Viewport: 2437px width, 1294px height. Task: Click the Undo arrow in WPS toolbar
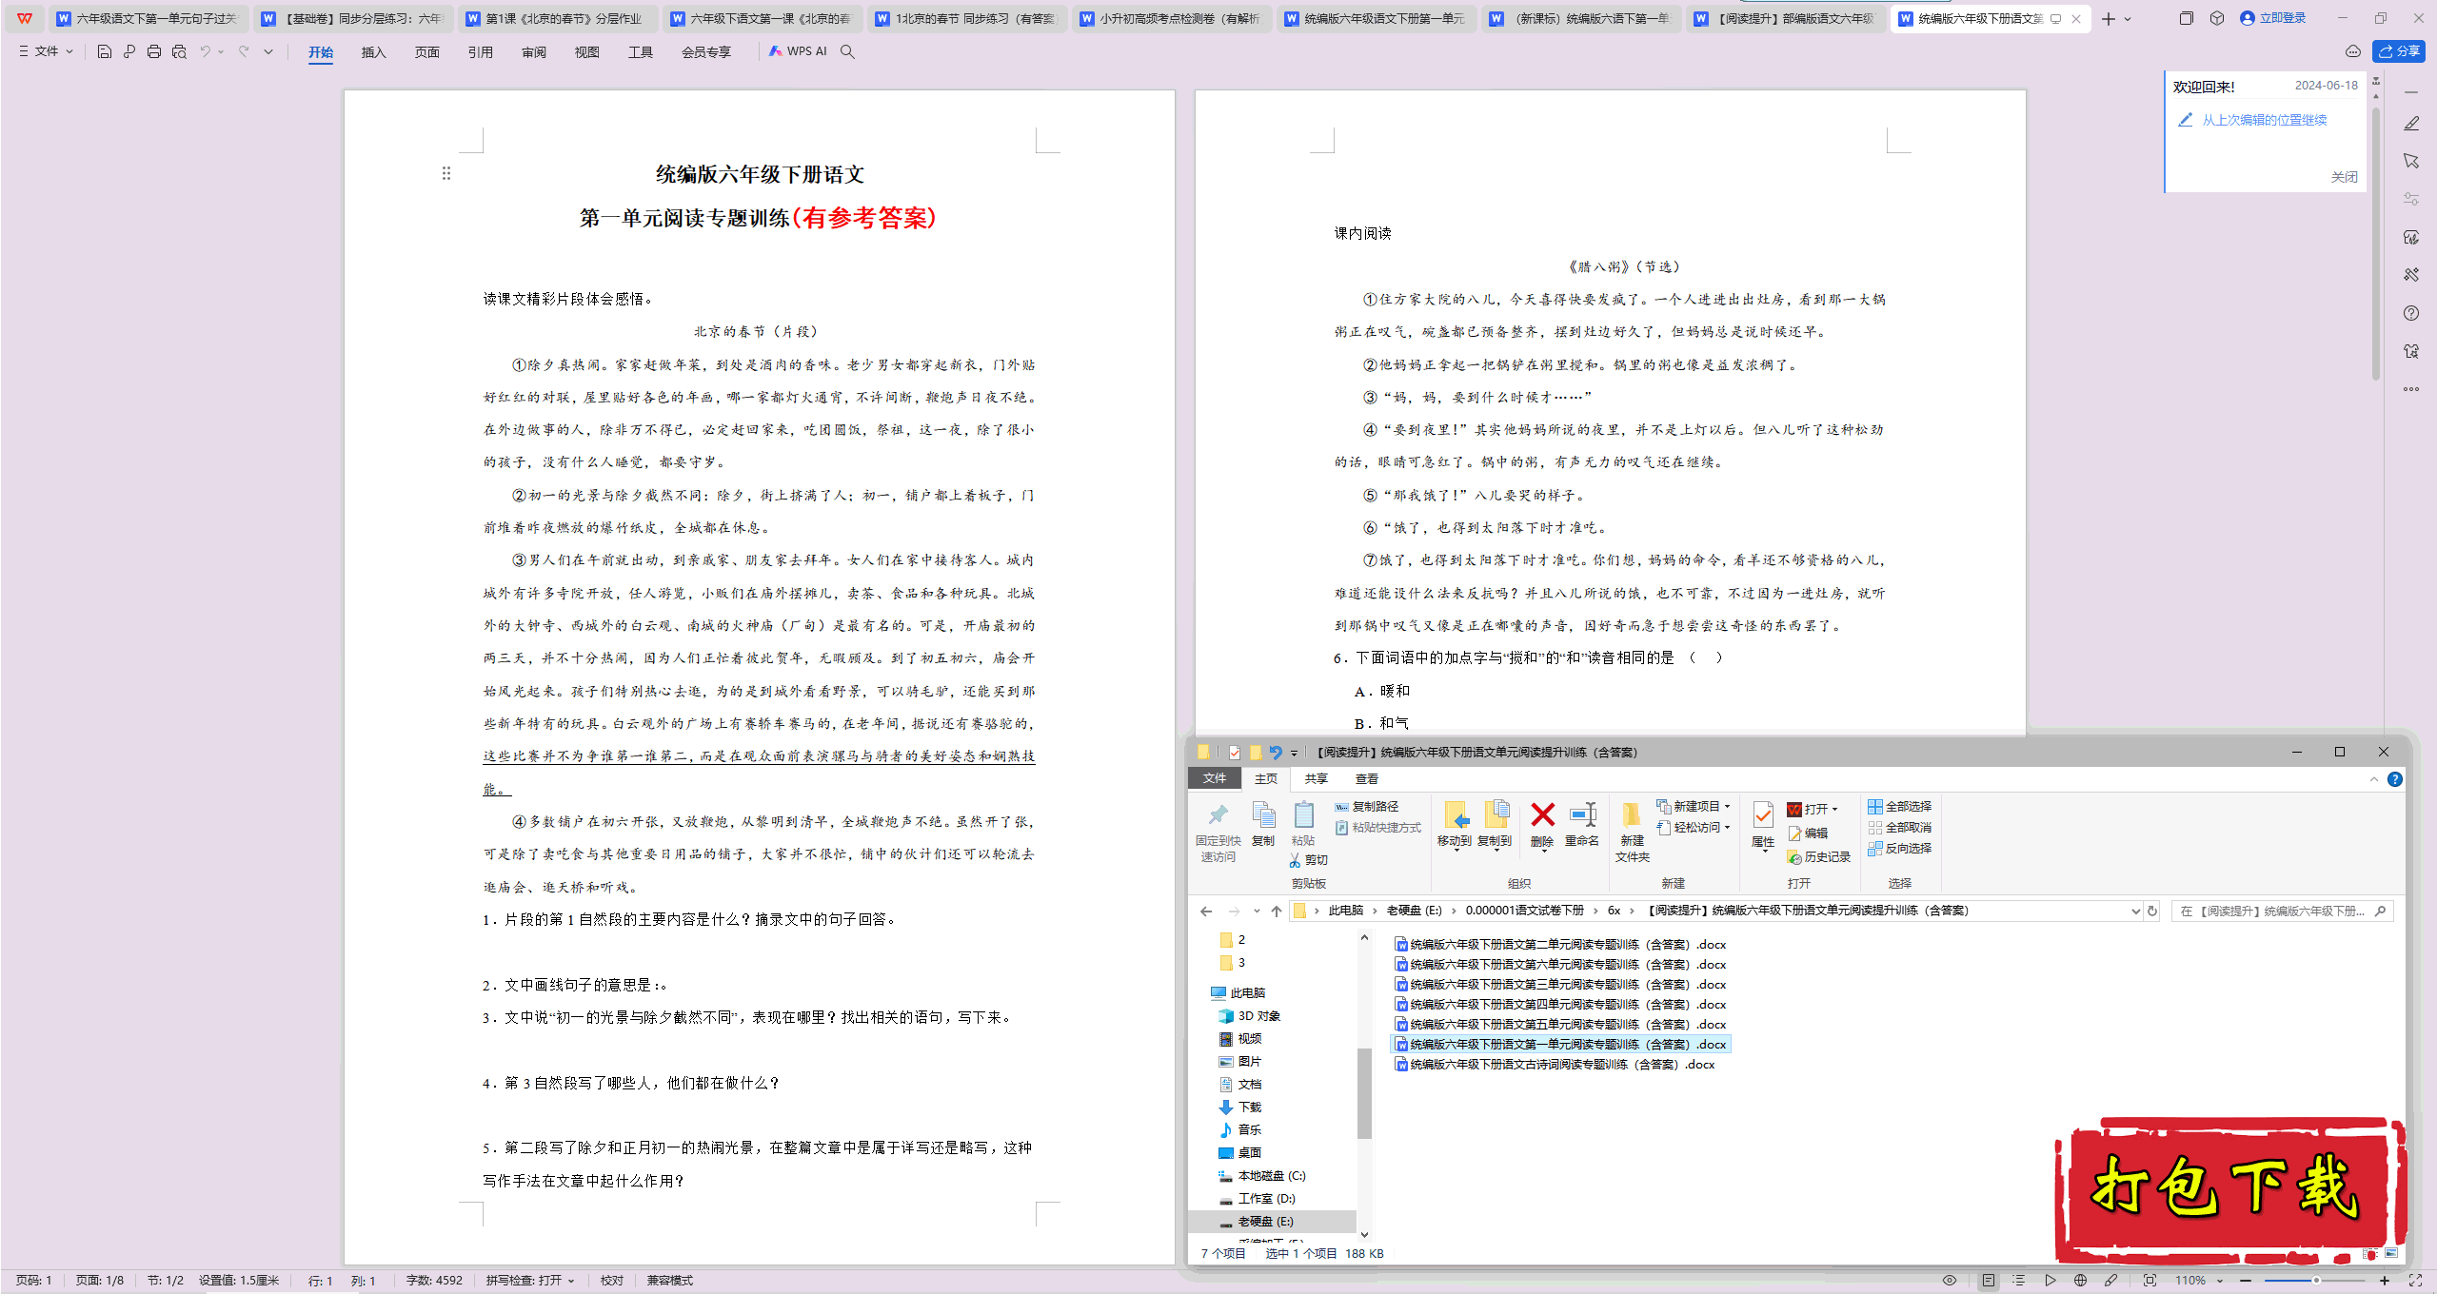click(205, 51)
